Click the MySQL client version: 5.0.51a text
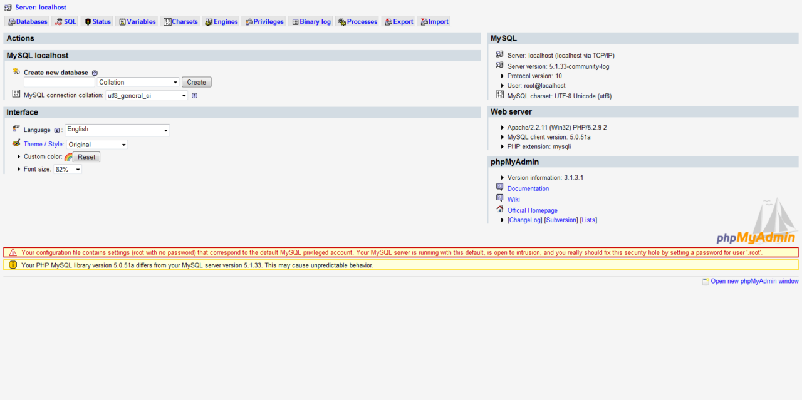The height and width of the screenshot is (400, 802). click(x=549, y=137)
